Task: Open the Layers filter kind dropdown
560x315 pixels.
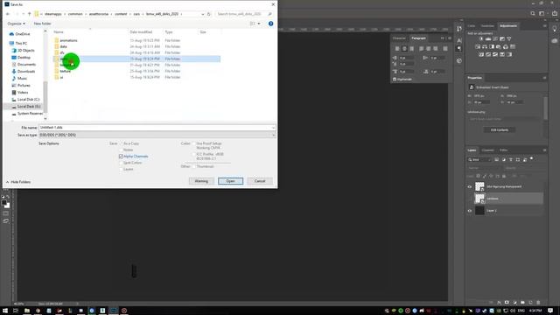Action: pyautogui.click(x=479, y=159)
